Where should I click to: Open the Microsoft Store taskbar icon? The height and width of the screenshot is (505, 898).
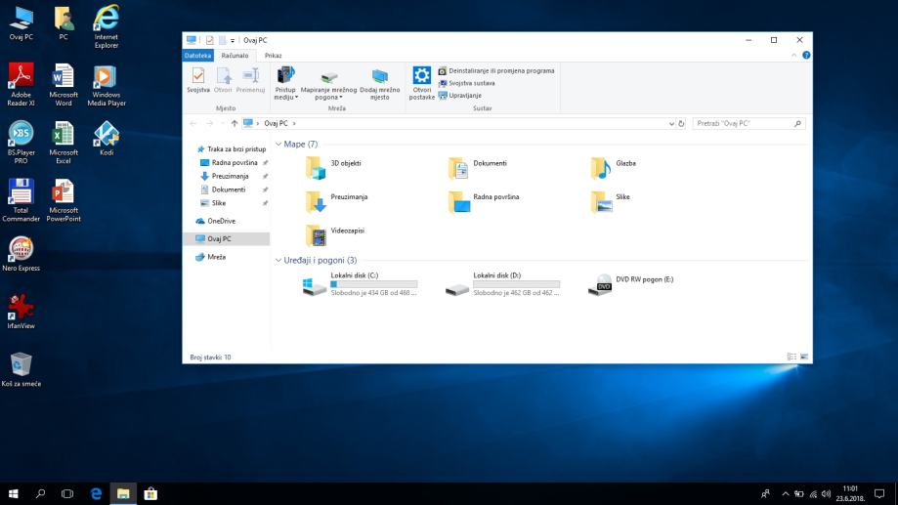(x=151, y=494)
